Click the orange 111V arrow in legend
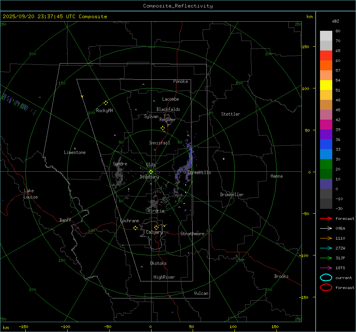356x332 pixels. pyautogui.click(x=326, y=238)
